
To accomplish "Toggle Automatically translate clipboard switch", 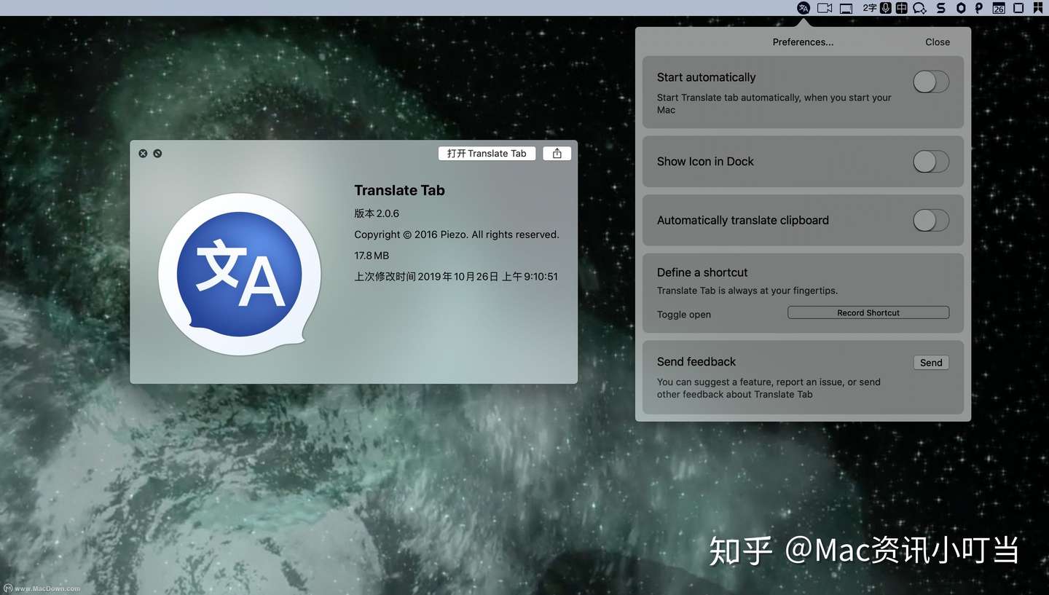I will pyautogui.click(x=931, y=220).
